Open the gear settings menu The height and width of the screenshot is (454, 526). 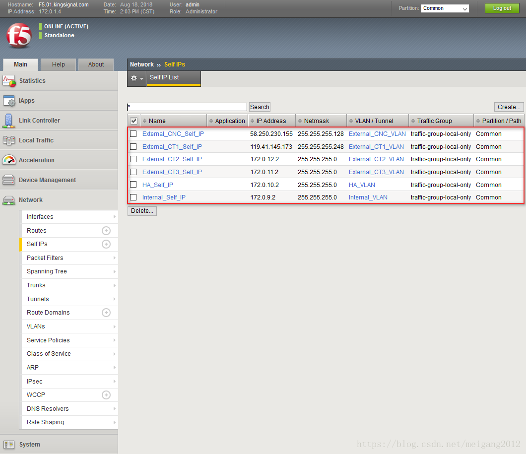[x=136, y=78]
